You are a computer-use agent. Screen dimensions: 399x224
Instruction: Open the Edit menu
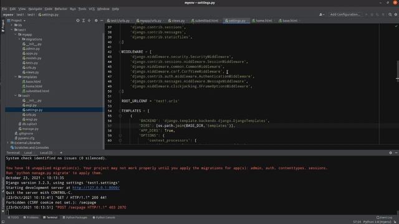[x=12, y=9]
